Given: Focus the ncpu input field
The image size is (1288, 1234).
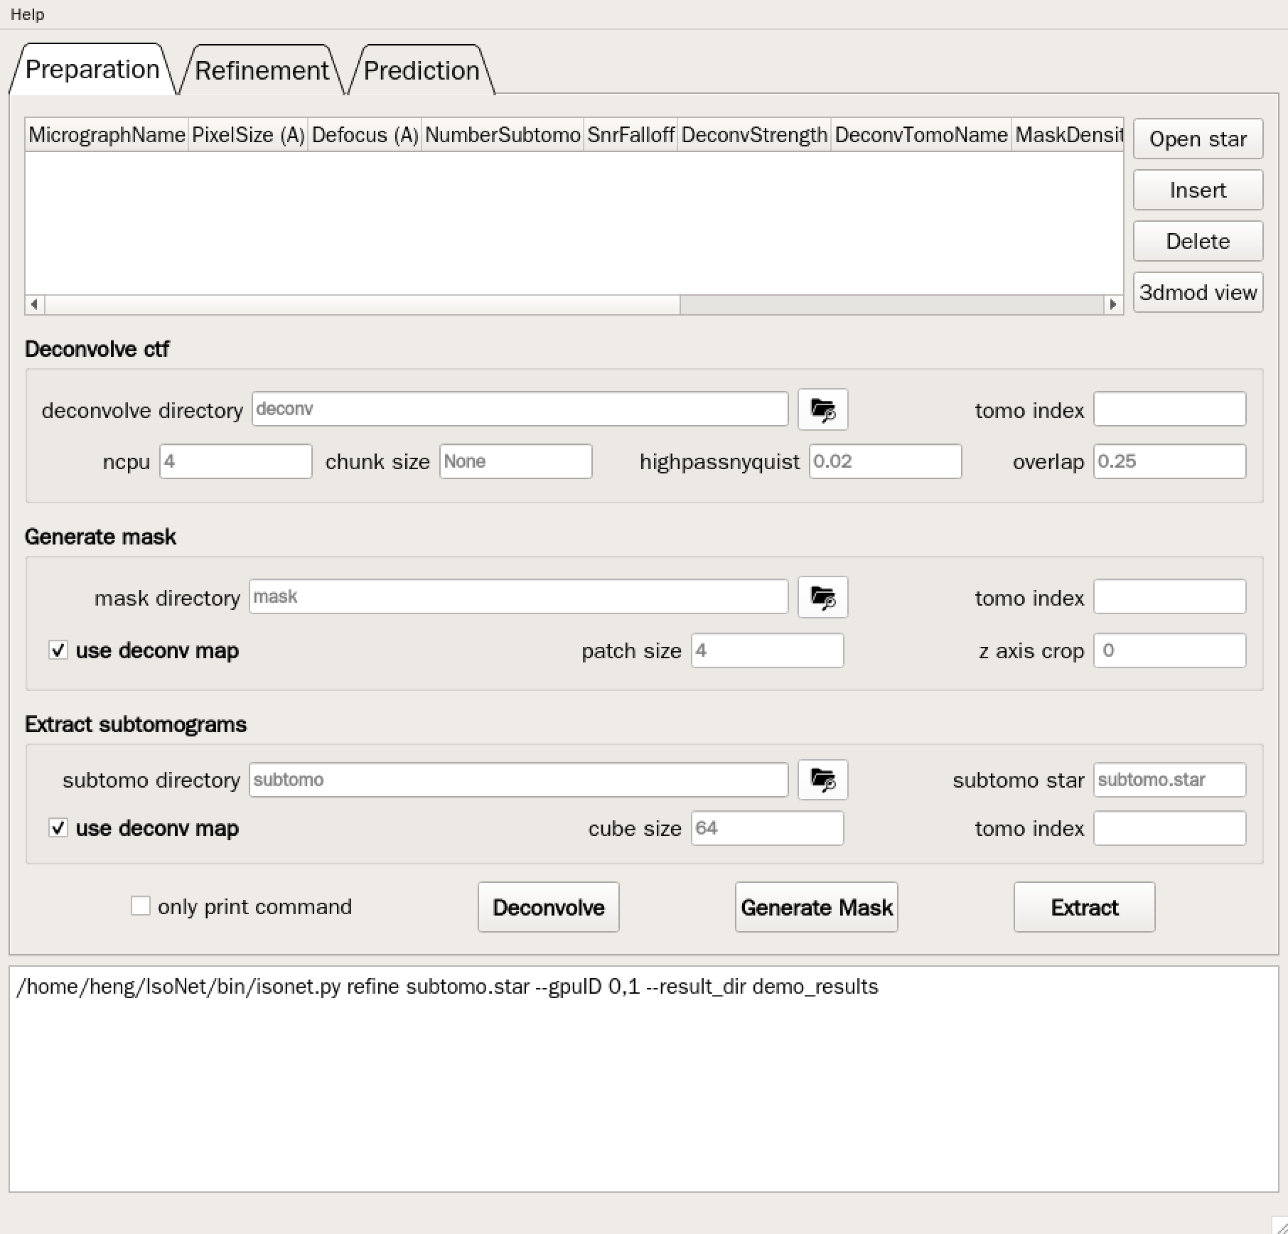Looking at the screenshot, I should (x=235, y=461).
